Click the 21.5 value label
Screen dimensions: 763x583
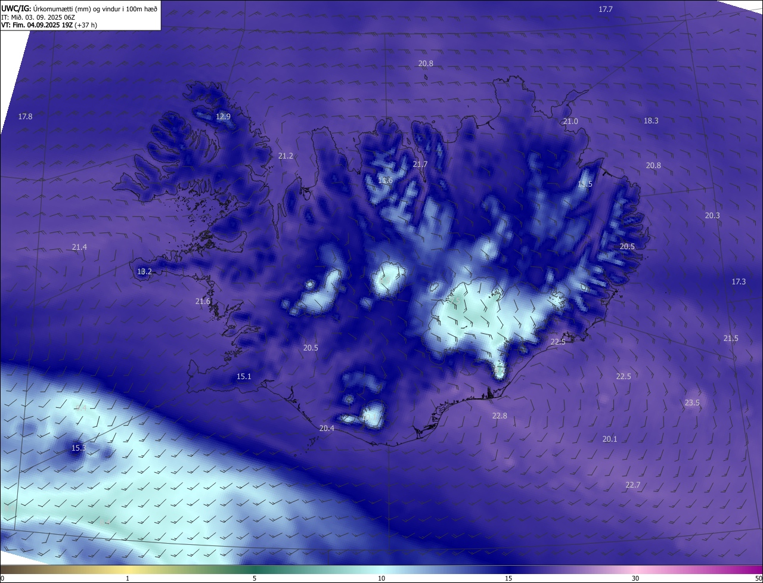pyautogui.click(x=731, y=338)
